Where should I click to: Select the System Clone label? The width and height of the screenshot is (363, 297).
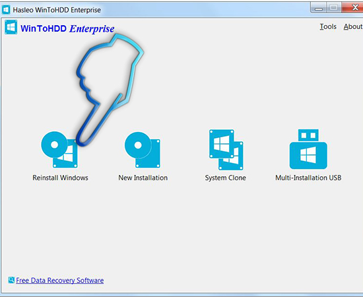point(225,178)
